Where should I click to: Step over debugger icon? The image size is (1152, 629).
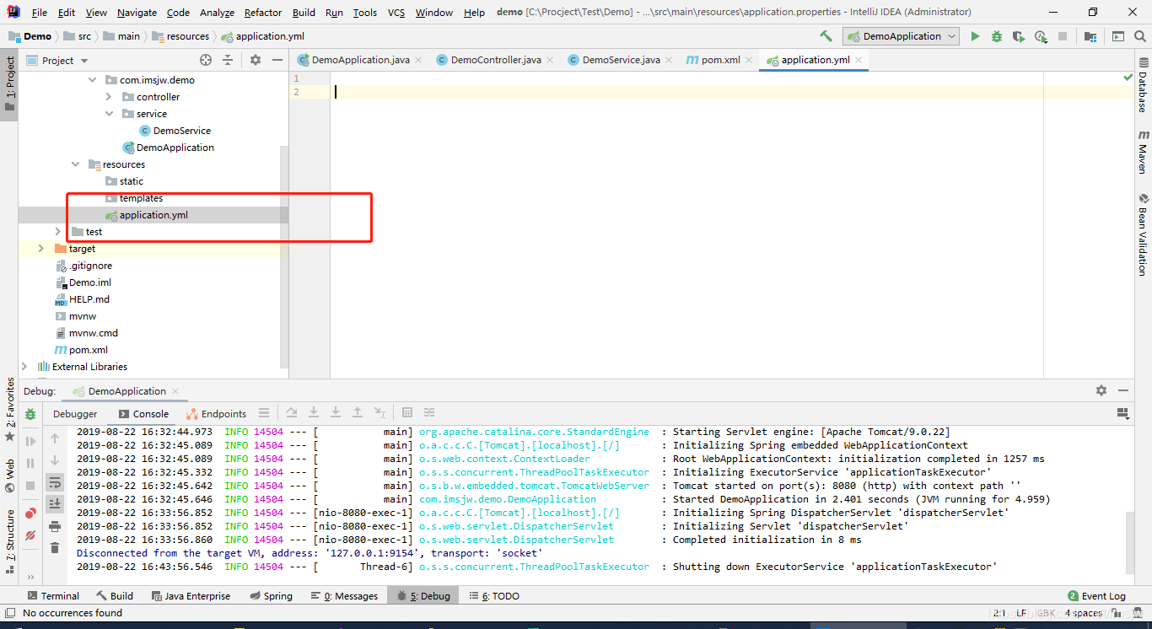tap(292, 413)
